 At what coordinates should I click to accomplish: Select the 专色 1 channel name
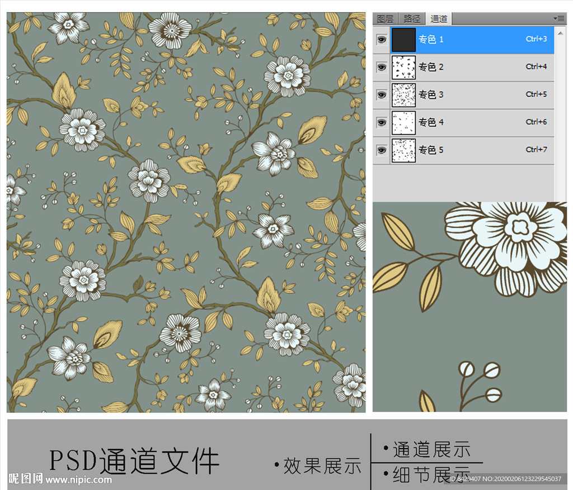[x=431, y=40]
